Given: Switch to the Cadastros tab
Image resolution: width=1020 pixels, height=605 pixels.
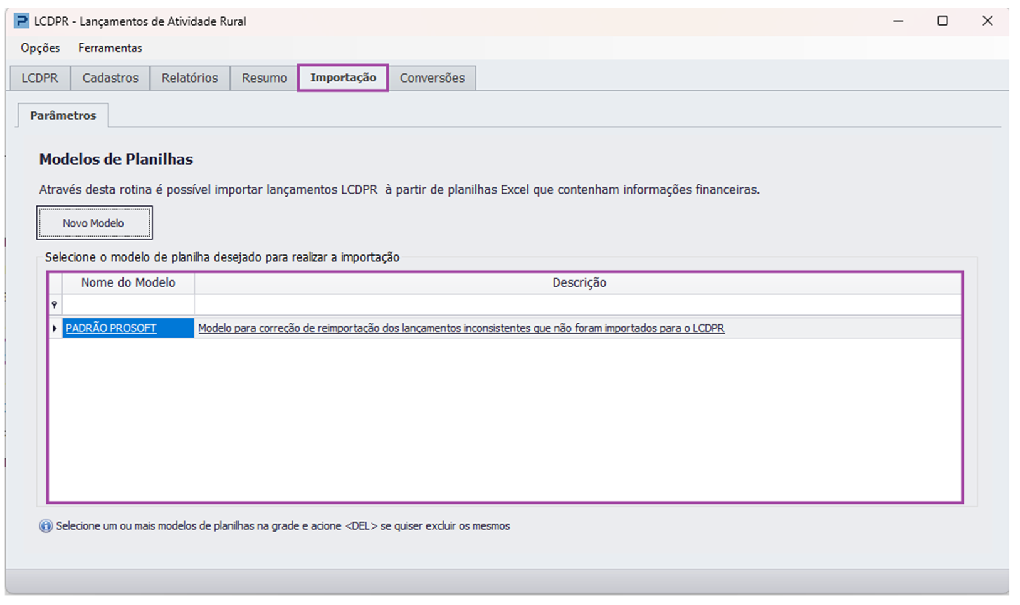Looking at the screenshot, I should point(110,78).
